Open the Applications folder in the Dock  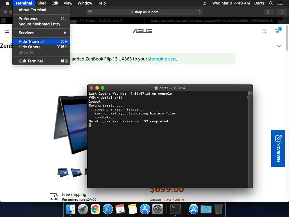click(x=193, y=209)
